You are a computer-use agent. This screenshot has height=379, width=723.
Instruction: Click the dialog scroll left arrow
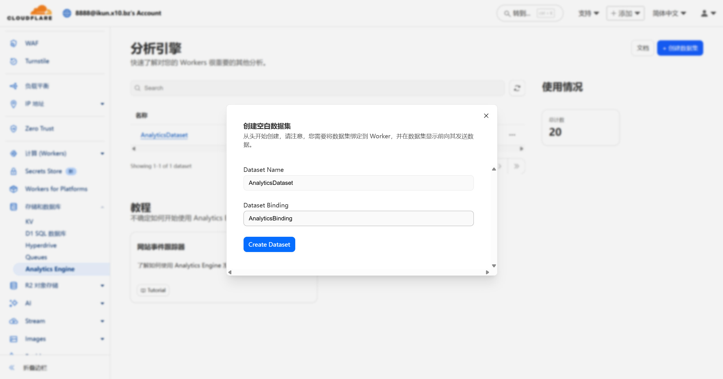[x=230, y=272]
